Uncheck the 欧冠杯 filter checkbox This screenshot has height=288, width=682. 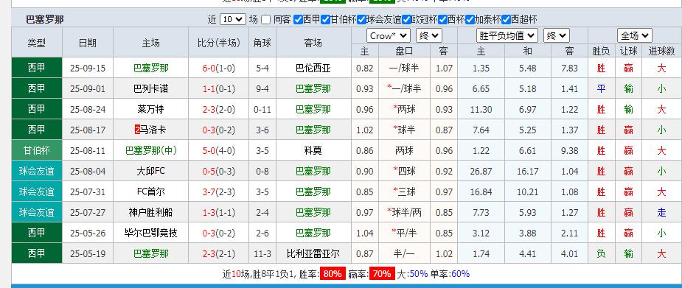407,20
